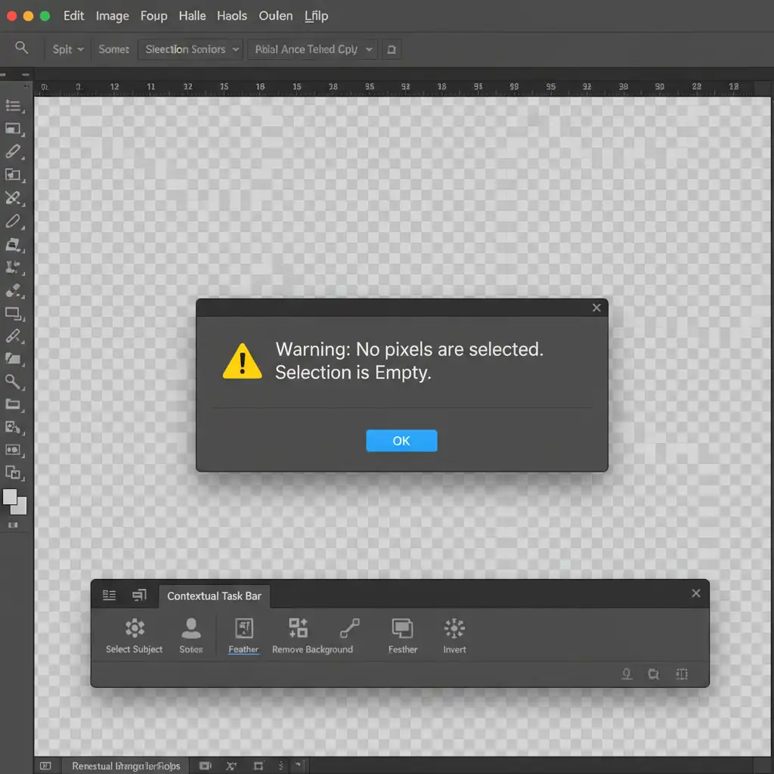This screenshot has height=774, width=774.
Task: Click Somet in the options bar
Action: click(114, 49)
